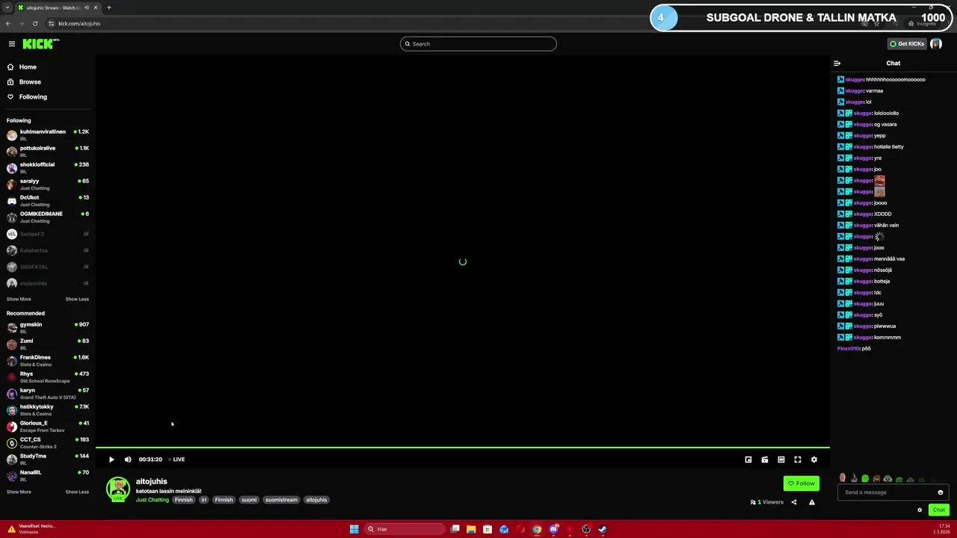The width and height of the screenshot is (957, 538).
Task: Open chat settings gear icon
Action: [920, 510]
